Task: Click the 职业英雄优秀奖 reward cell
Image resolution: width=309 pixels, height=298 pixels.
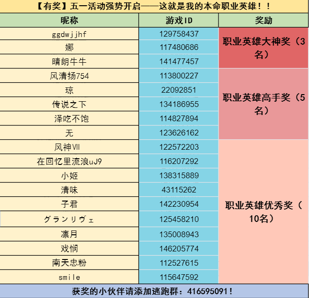Action: point(263,212)
